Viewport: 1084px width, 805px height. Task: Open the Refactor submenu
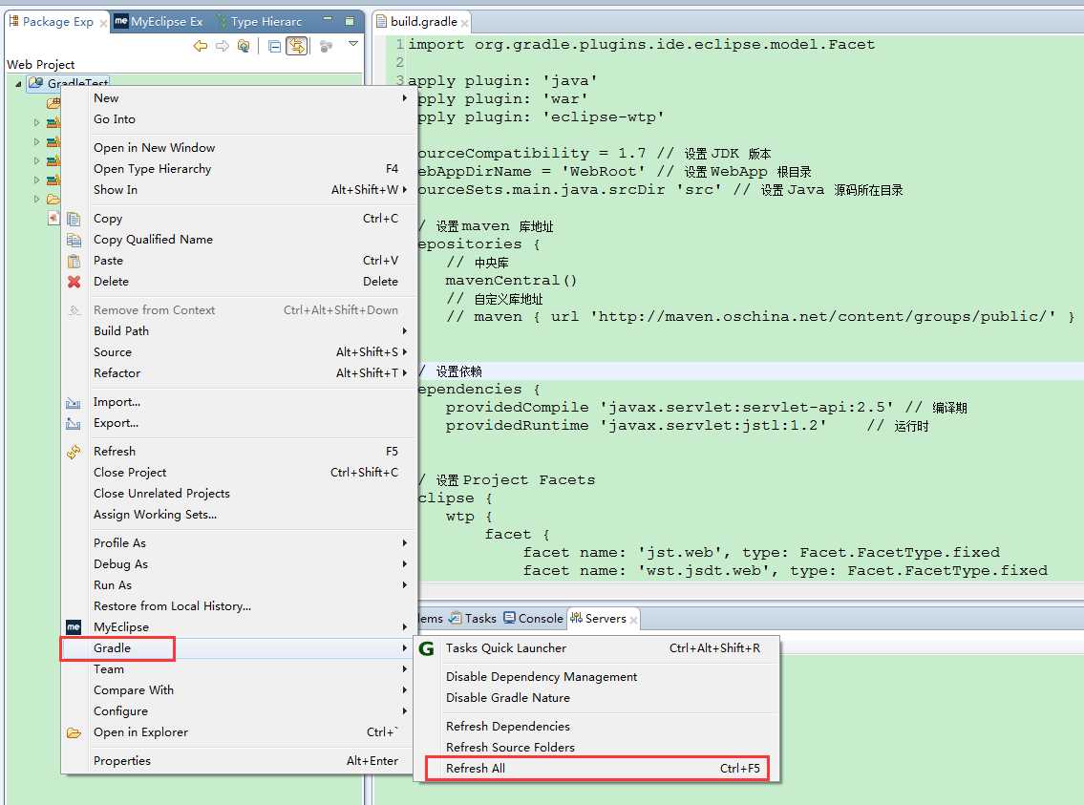pyautogui.click(x=239, y=373)
